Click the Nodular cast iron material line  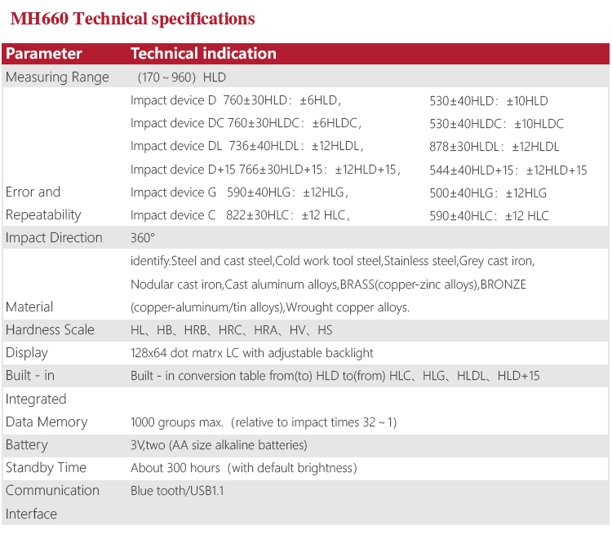(328, 285)
